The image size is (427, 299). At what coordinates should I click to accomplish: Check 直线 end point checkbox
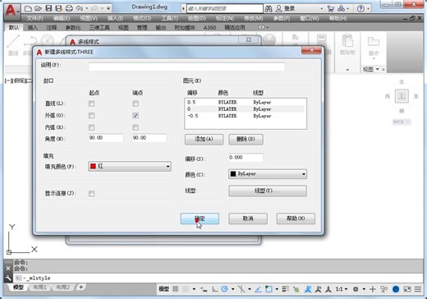[135, 103]
